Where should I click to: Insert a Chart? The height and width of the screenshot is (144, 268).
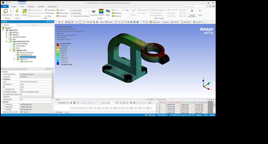pos(48,16)
